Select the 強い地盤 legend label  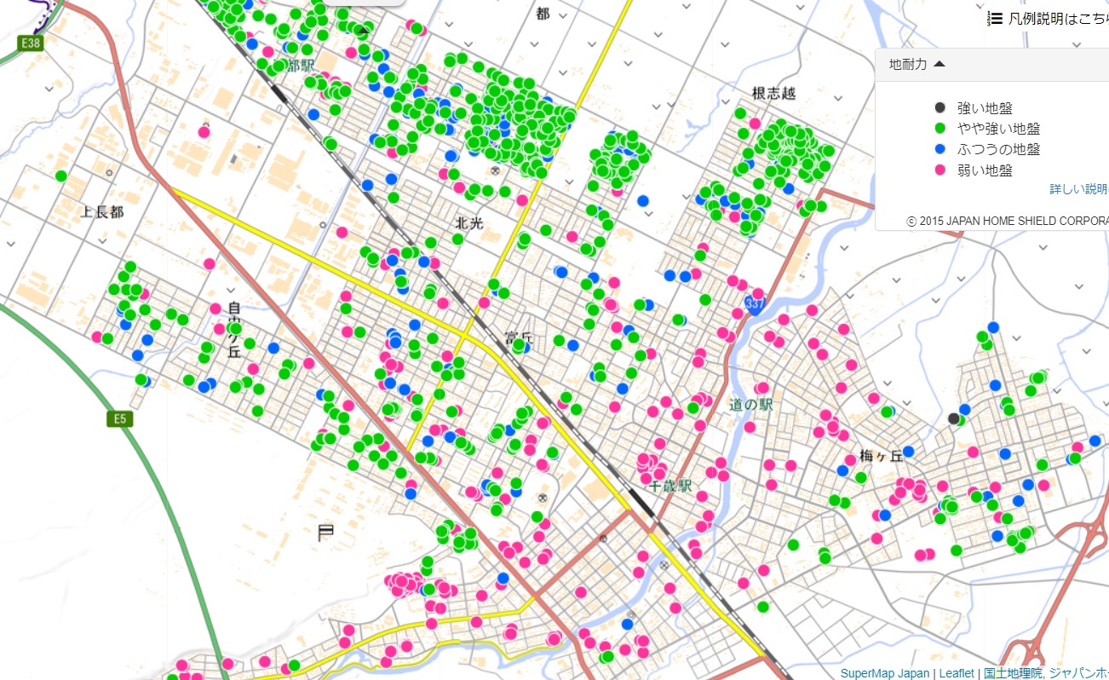(x=985, y=108)
